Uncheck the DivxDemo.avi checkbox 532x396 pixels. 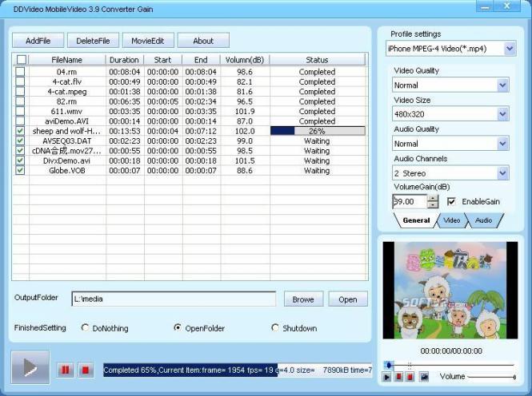(20, 160)
